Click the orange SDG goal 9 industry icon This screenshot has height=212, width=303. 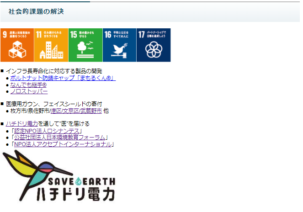pyautogui.click(x=17, y=45)
